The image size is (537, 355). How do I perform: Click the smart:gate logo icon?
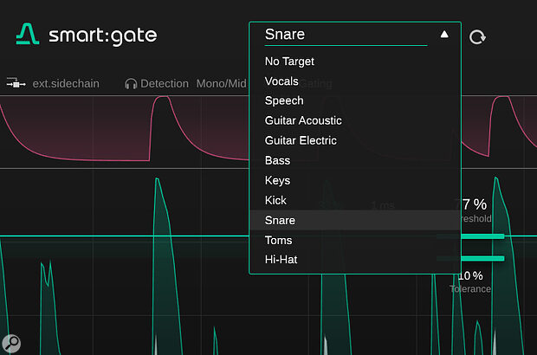click(x=27, y=35)
